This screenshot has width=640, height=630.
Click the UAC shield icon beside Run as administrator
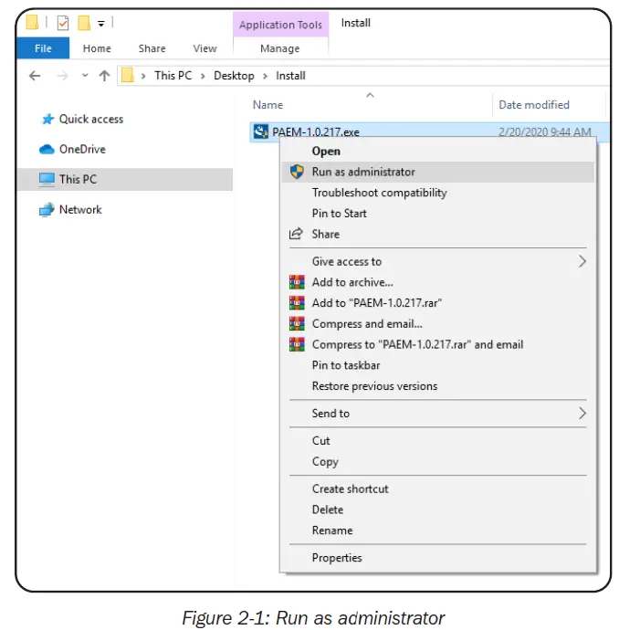(297, 172)
